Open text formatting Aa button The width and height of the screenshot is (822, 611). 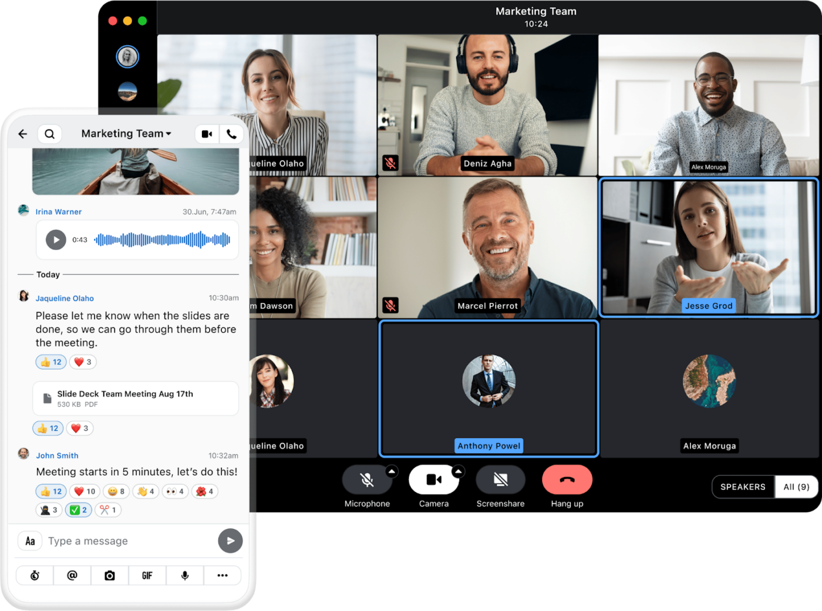[x=30, y=541]
